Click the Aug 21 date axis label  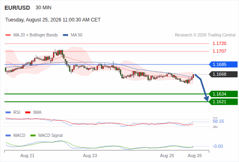(28, 156)
